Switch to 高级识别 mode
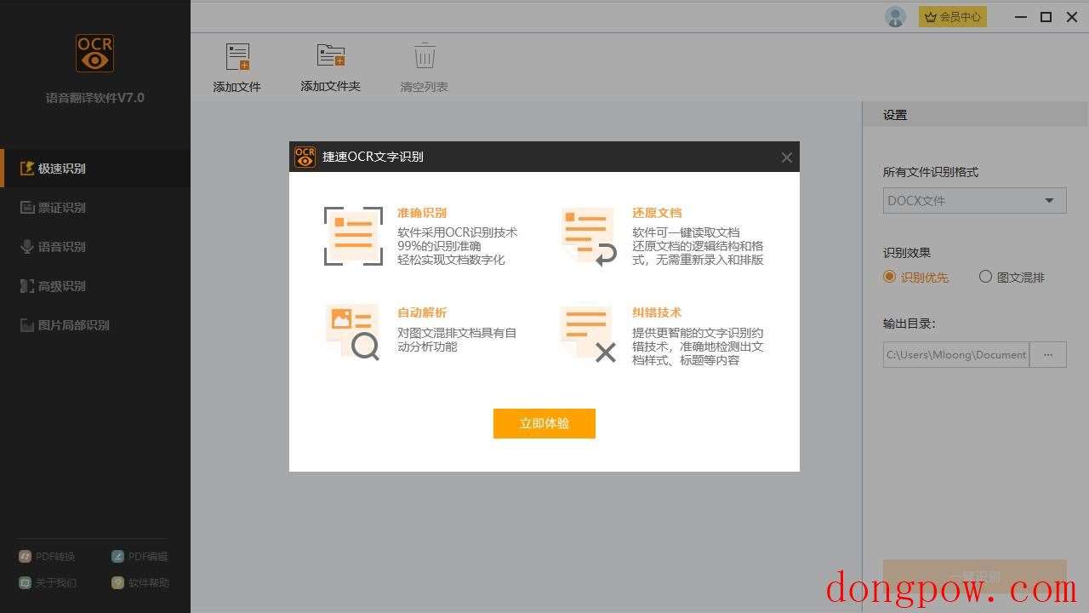Screen dimensions: 1089x613 tap(95, 286)
